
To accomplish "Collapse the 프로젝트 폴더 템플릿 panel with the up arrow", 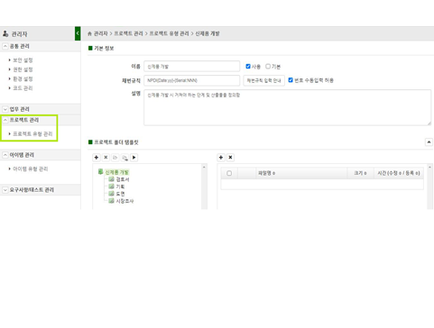I will [x=429, y=142].
